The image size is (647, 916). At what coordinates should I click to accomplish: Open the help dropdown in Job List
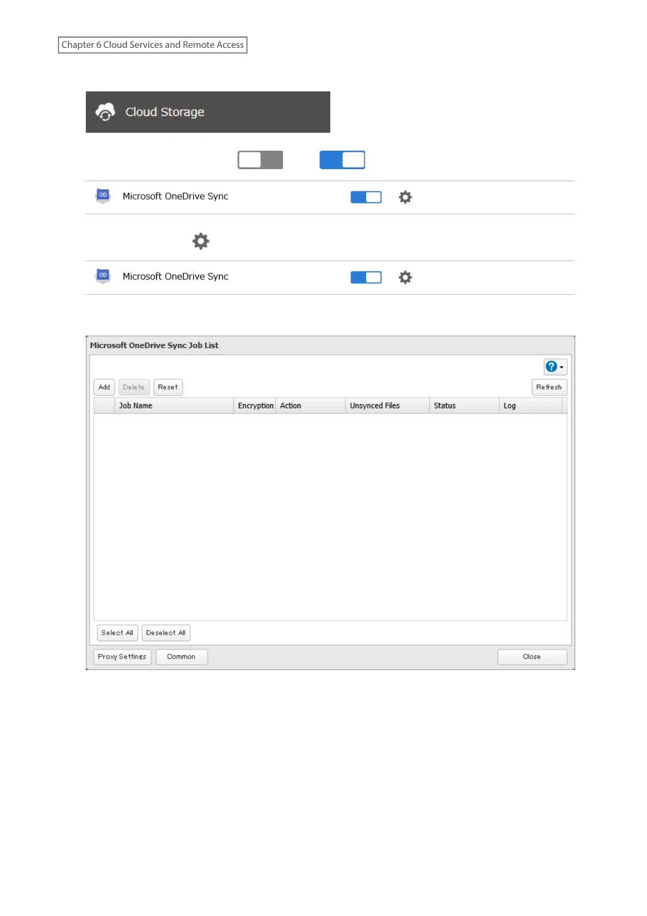pyautogui.click(x=555, y=367)
